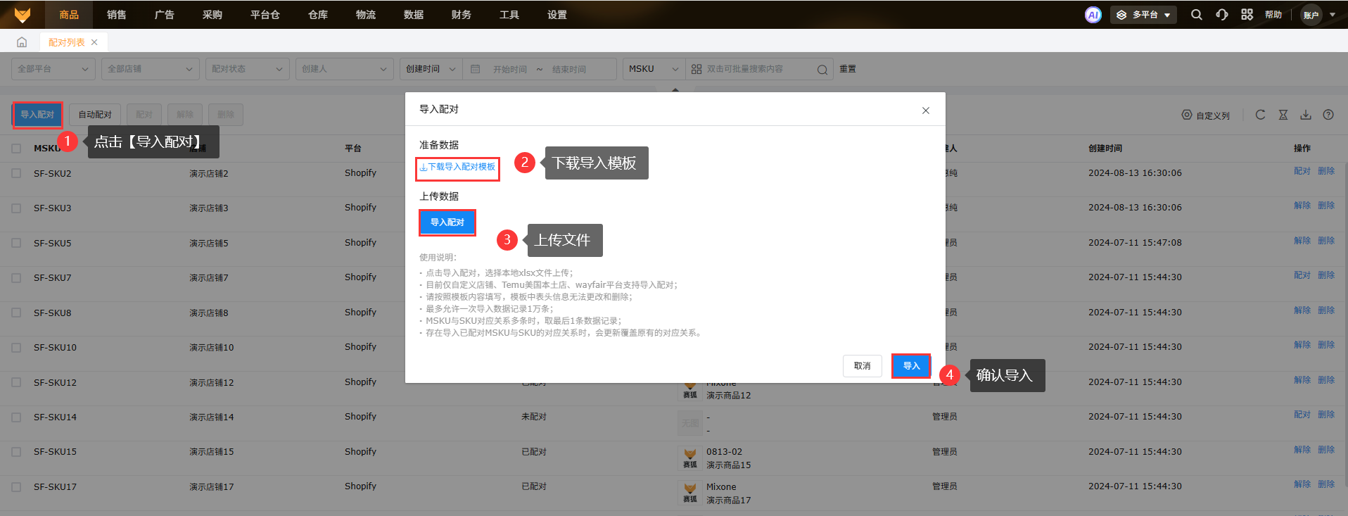Click the 下载导入配对模板 link

click(458, 168)
